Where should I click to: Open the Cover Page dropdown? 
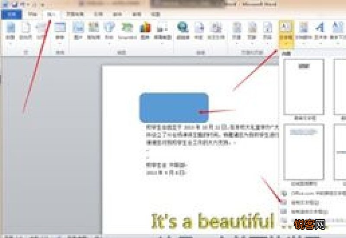pos(10,33)
